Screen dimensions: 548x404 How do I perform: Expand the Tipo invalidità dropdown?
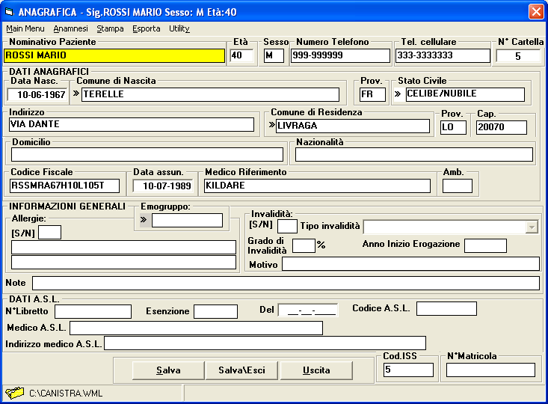[x=532, y=227]
